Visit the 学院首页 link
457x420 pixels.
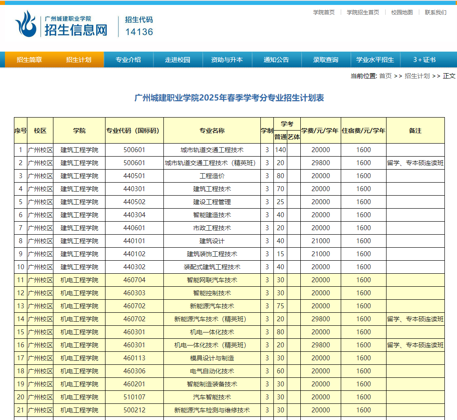tap(323, 12)
